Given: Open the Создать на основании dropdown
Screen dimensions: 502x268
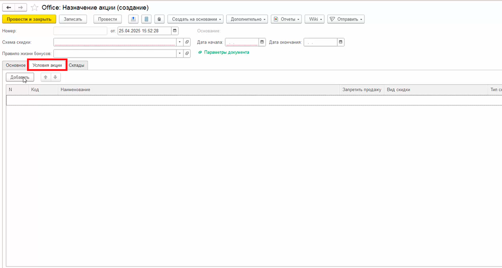Looking at the screenshot, I should tap(195, 19).
